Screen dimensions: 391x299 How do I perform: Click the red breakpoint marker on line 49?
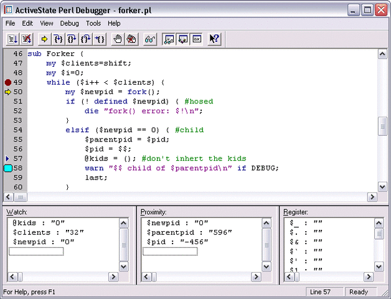click(x=8, y=82)
